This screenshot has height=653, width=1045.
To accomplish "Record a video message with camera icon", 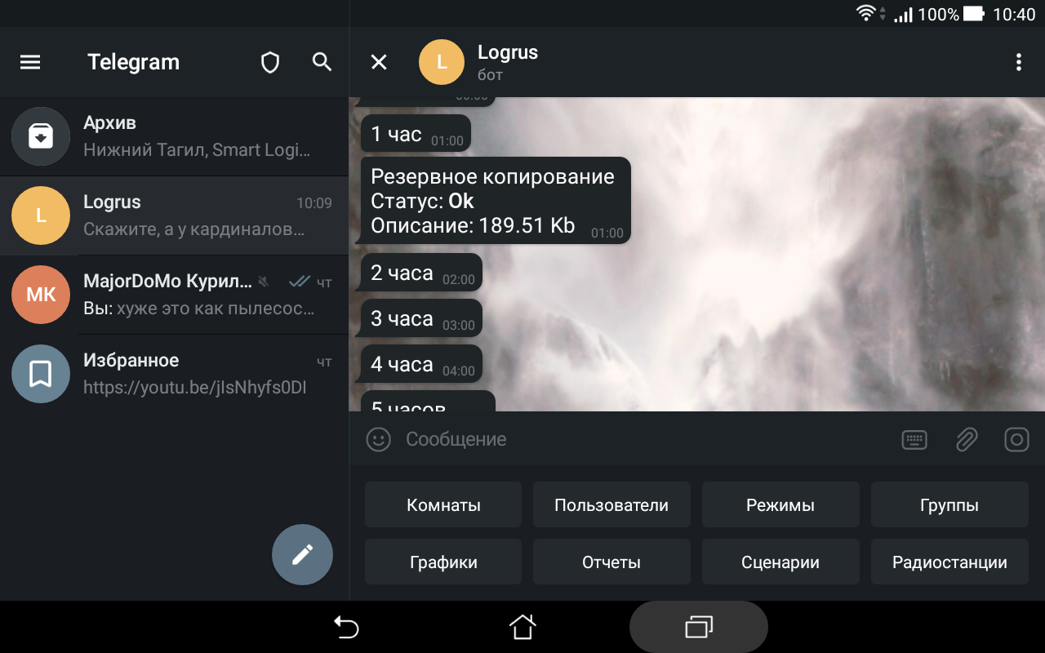I will click(1016, 439).
